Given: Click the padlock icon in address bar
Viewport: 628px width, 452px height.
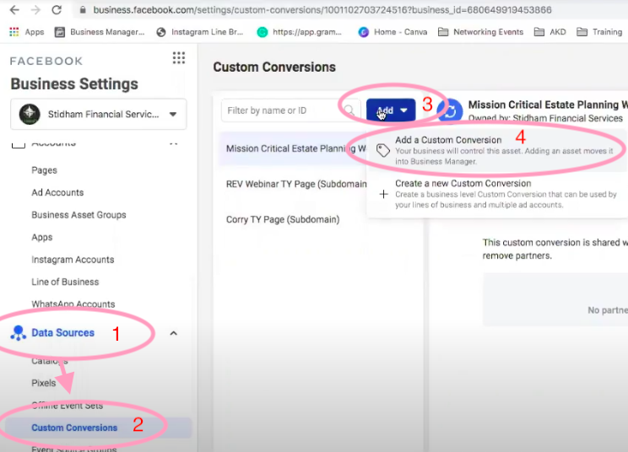Looking at the screenshot, I should (83, 10).
